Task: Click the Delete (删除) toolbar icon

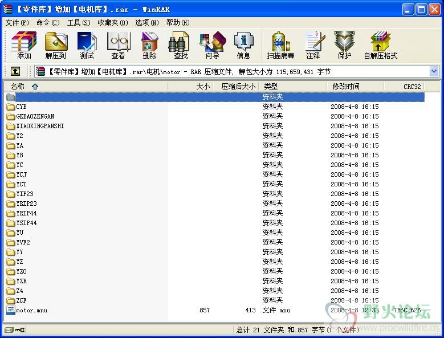Action: point(149,45)
